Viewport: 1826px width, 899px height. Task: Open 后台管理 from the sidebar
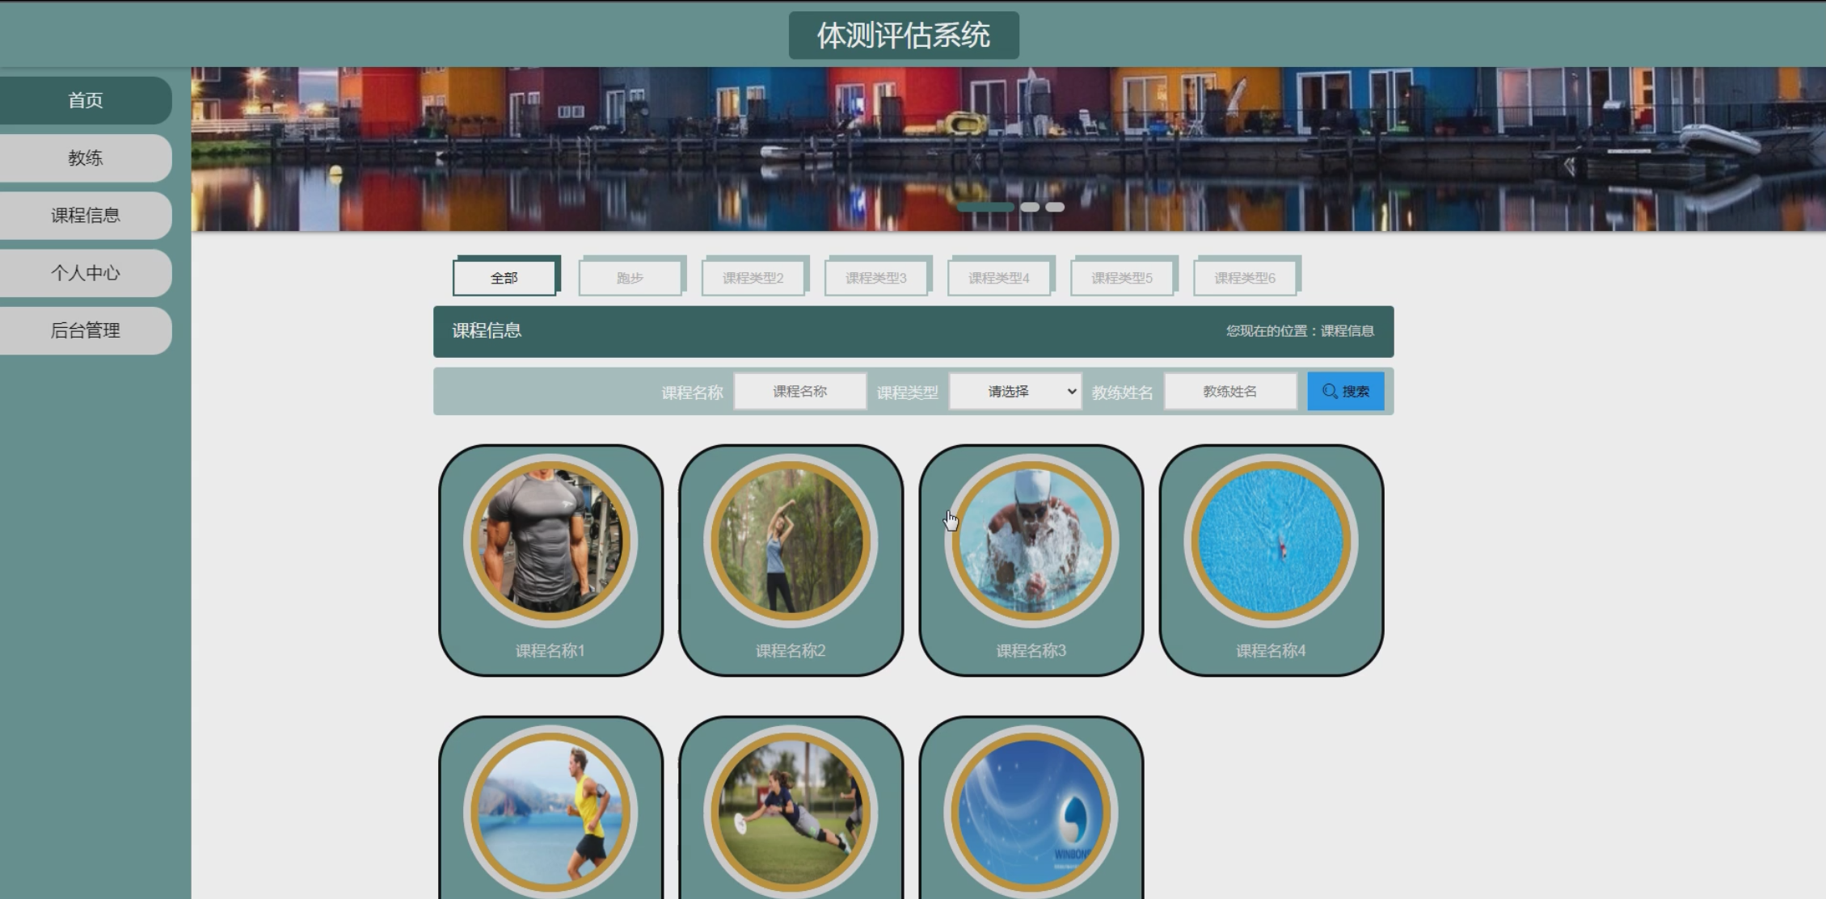click(85, 330)
